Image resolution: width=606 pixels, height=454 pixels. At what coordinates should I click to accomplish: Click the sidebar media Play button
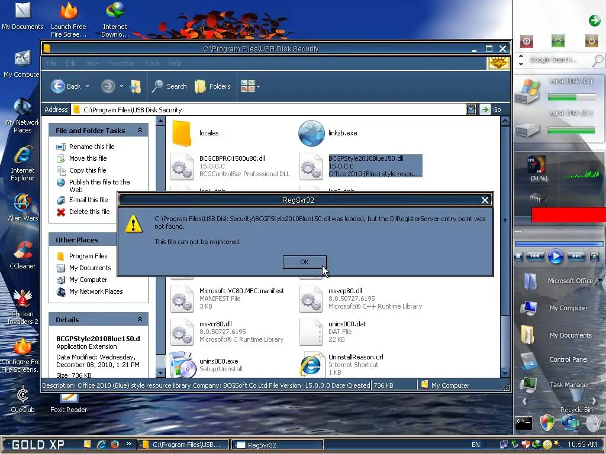[555, 257]
